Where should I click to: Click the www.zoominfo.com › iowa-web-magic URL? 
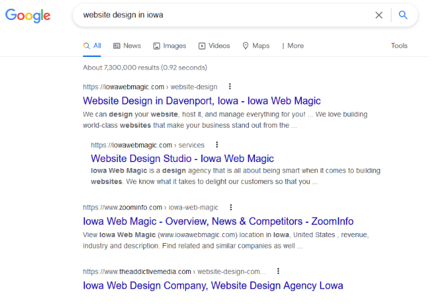151,208
